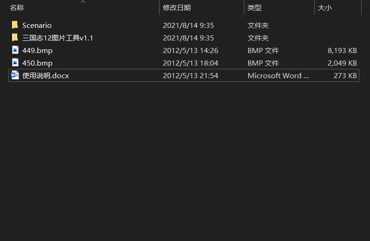This screenshot has height=241, width=370.
Task: Click the 文件夹 type in 三国志12图片工具v1.1 row
Action: (x=258, y=38)
